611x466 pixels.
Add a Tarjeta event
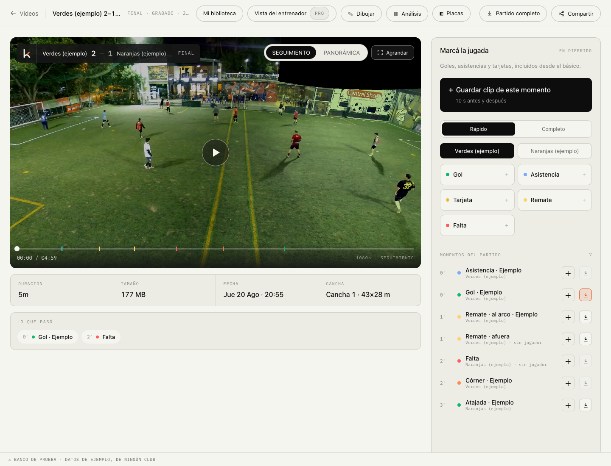477,200
